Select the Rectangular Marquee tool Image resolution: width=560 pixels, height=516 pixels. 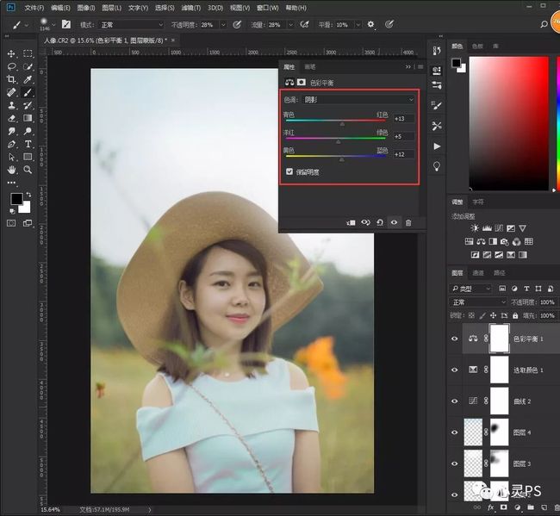[28, 53]
